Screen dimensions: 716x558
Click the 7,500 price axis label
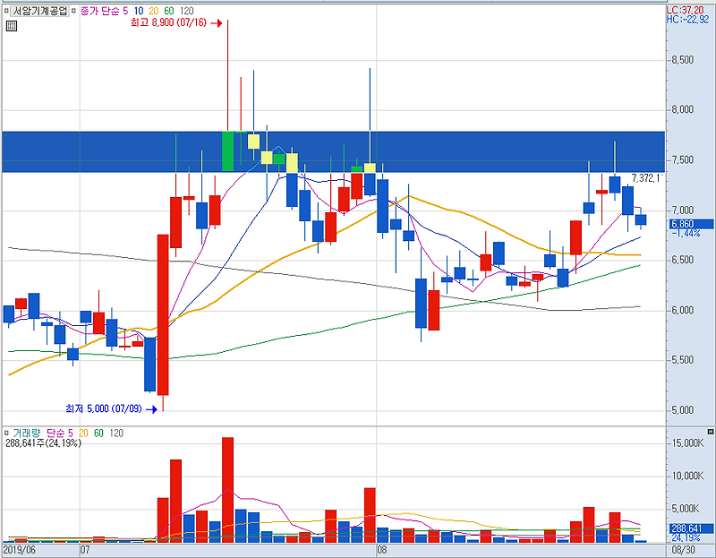pos(682,160)
